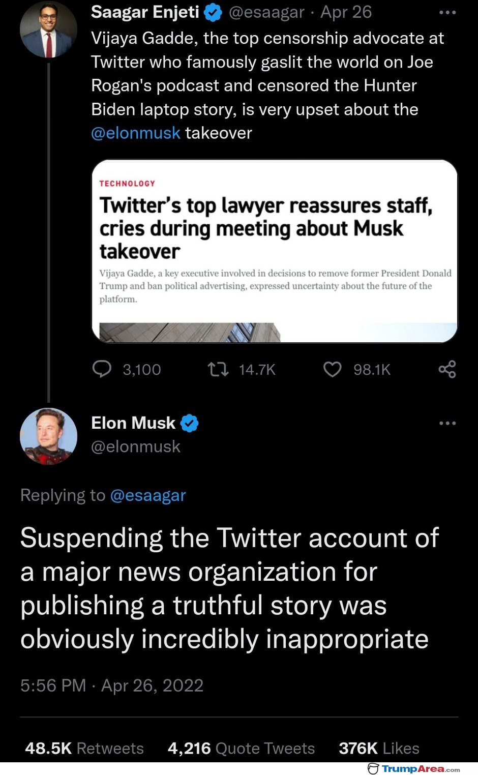Image resolution: width=478 pixels, height=775 pixels.
Task: Open Elon Musk's profile avatar
Action: pyautogui.click(x=48, y=436)
